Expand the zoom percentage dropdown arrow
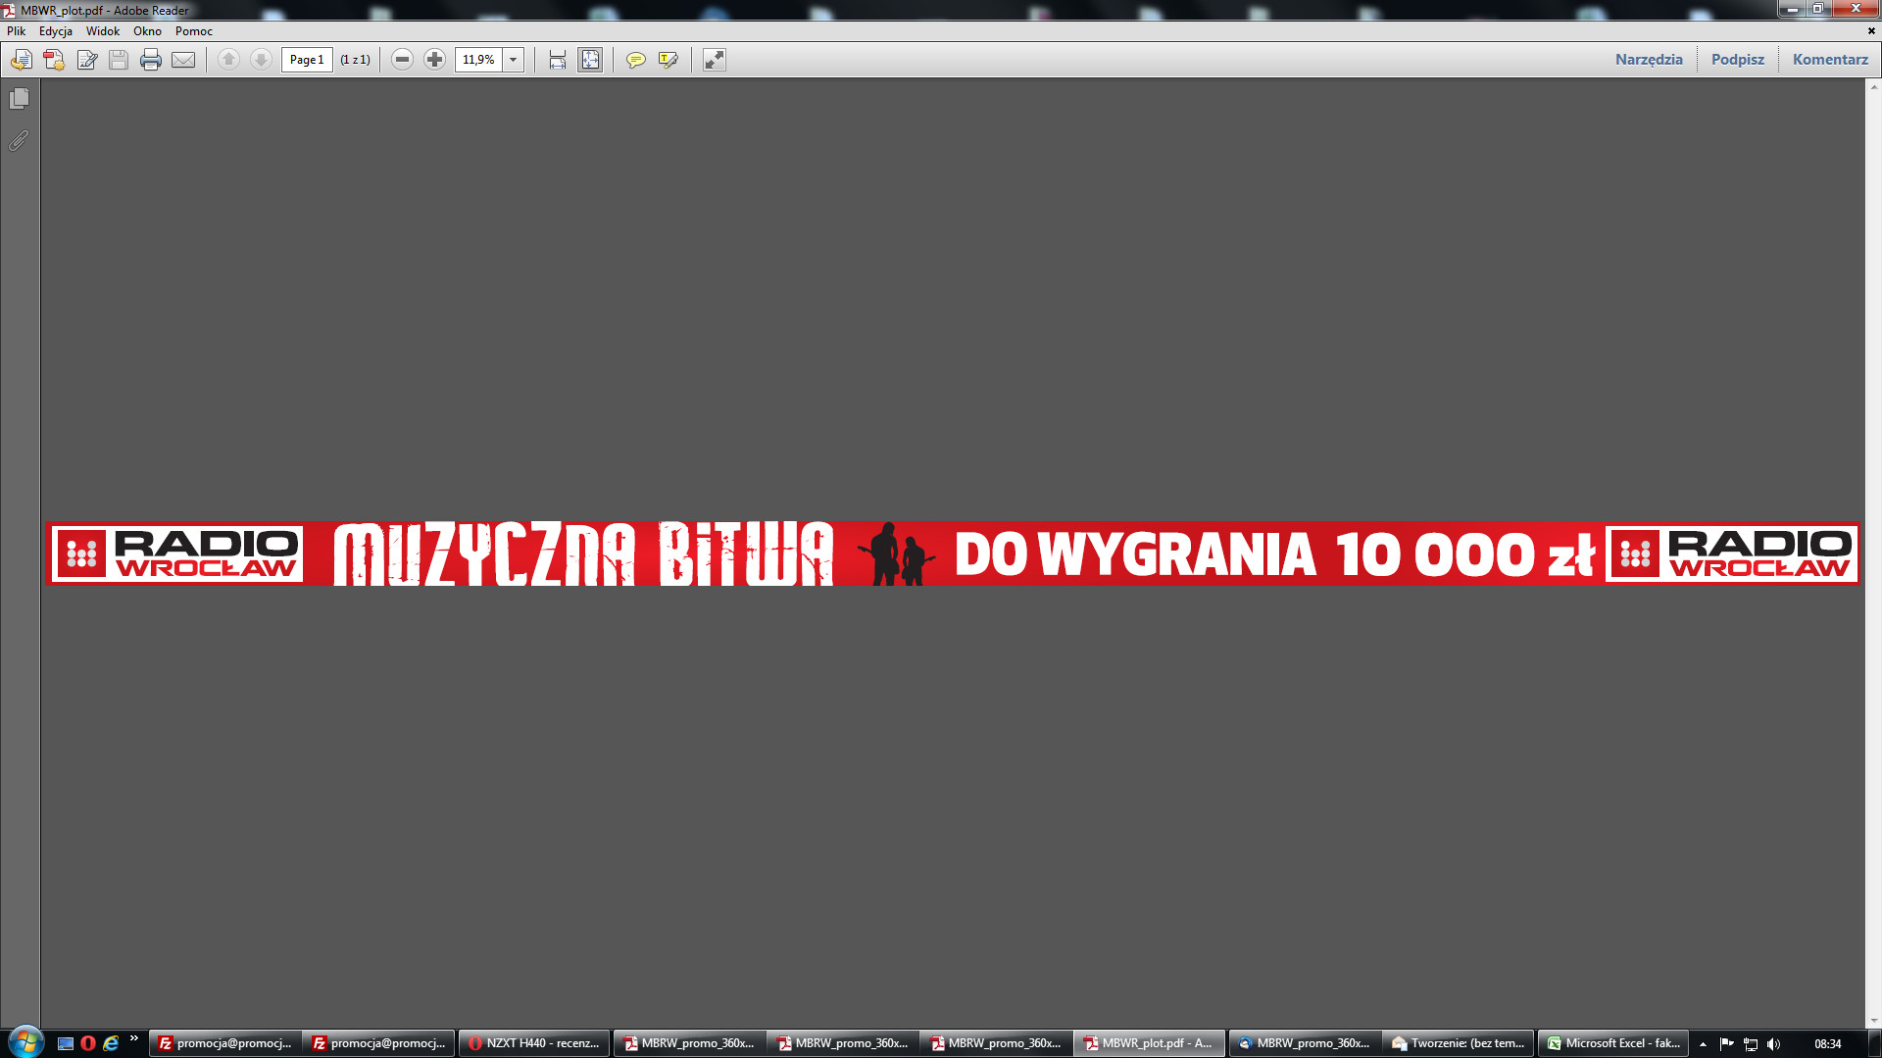The height and width of the screenshot is (1058, 1882). (513, 60)
